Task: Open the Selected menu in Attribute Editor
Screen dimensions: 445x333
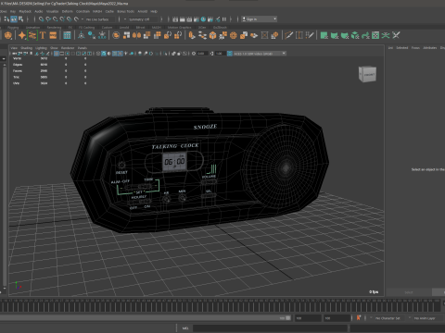Action: pos(402,48)
